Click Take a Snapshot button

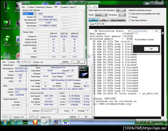[x=118, y=20]
